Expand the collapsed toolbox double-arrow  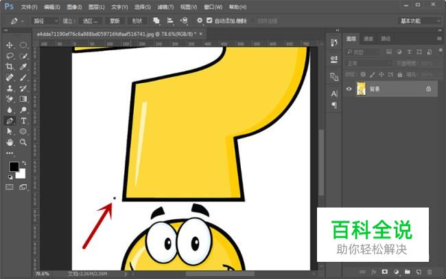[5, 30]
